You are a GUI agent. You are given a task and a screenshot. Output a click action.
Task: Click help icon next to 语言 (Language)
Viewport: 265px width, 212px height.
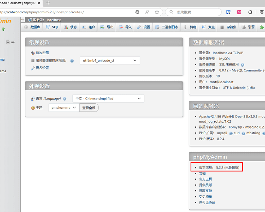pos(65,99)
